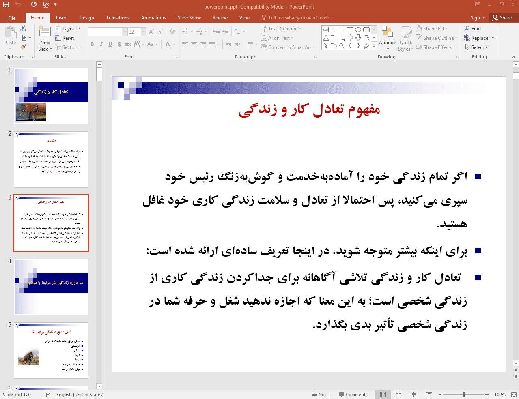Open Reading View from status bar

click(x=413, y=395)
